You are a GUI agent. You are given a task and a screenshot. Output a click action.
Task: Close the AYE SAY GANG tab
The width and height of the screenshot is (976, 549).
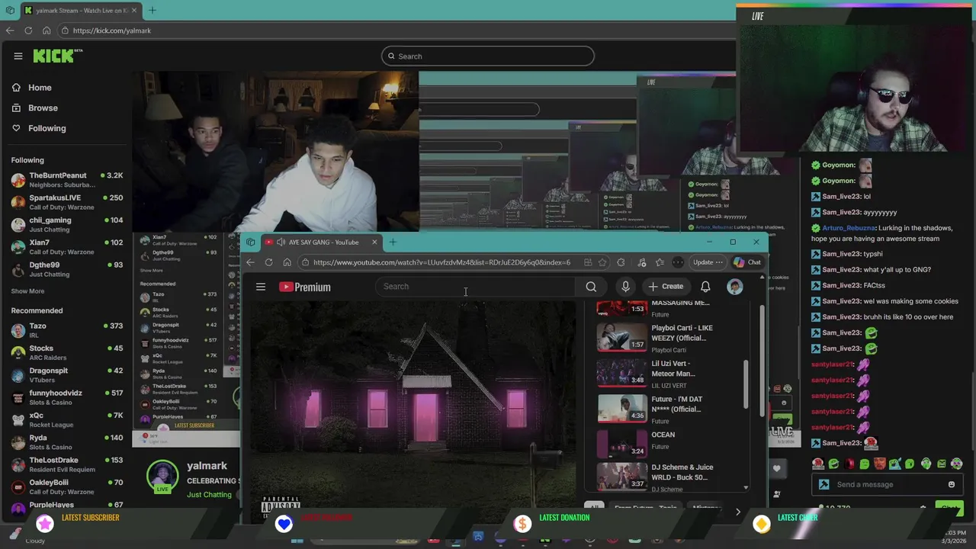pyautogui.click(x=374, y=242)
